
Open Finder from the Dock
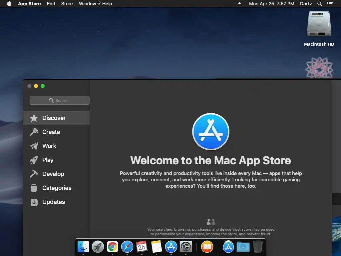click(83, 247)
